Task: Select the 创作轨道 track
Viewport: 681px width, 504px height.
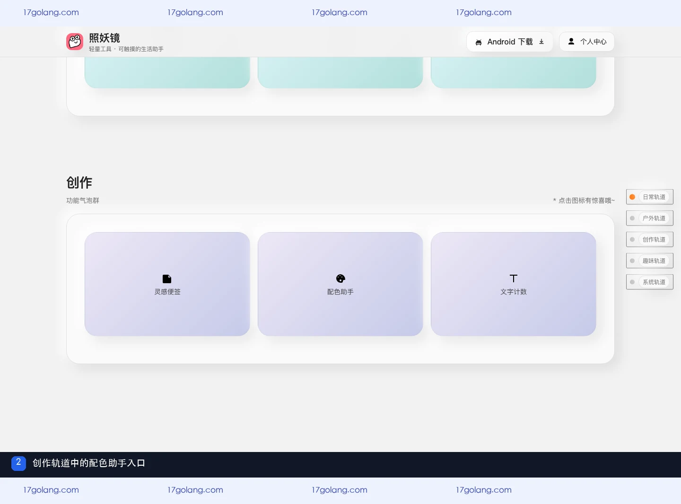Action: tap(650, 239)
